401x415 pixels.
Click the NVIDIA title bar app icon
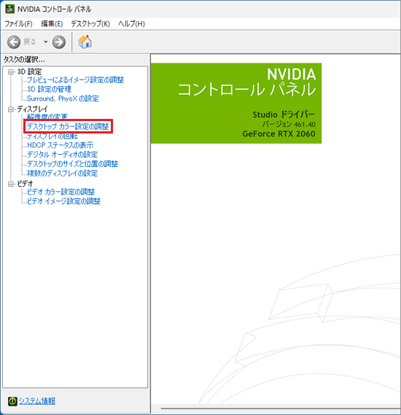[9, 9]
